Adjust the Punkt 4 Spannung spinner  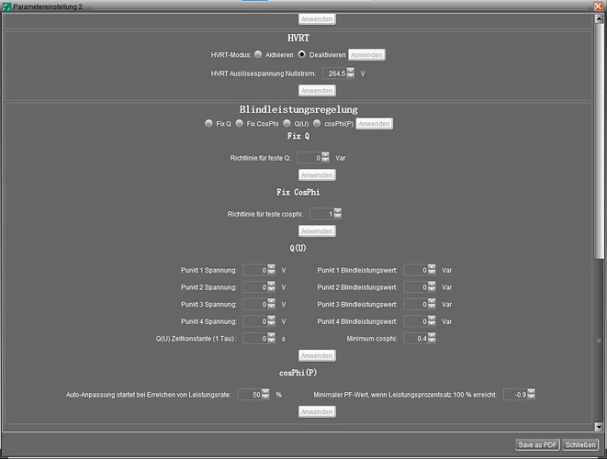[x=272, y=321]
